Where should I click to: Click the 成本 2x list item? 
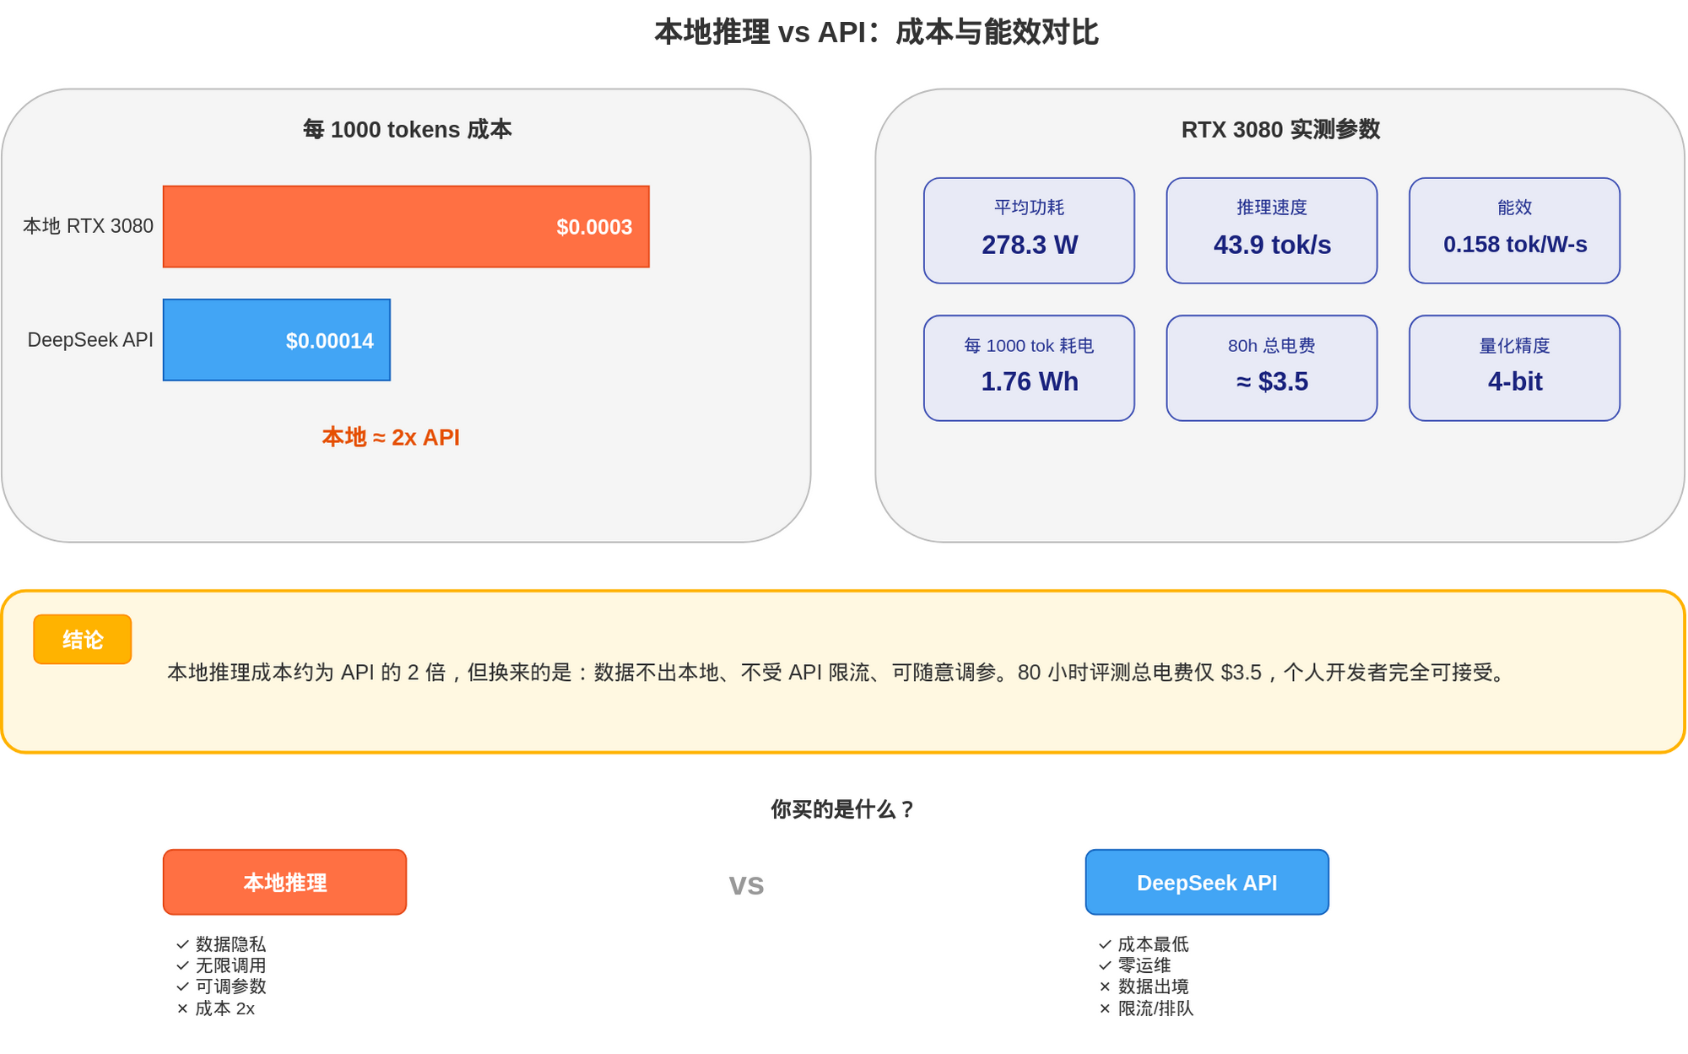[216, 1008]
